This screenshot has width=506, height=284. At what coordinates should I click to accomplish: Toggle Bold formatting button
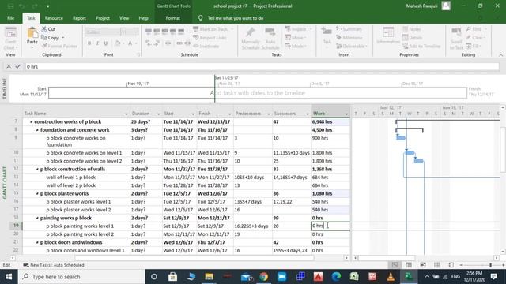tap(89, 43)
